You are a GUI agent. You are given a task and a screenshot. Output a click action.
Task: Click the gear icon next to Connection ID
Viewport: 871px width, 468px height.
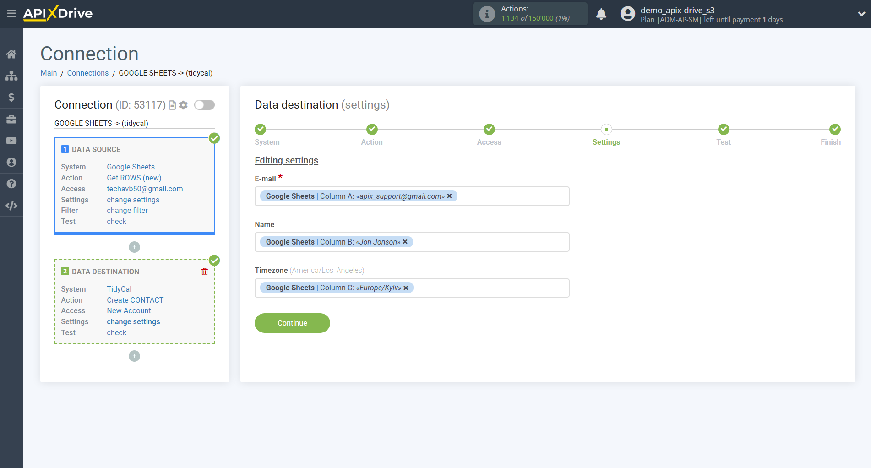pos(183,105)
